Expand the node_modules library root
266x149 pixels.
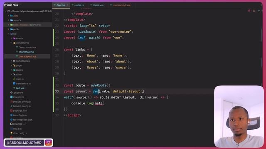pos(8,25)
